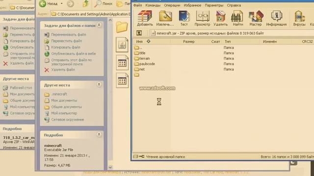Click the green up-folder icon in Explorer

click(x=86, y=3)
